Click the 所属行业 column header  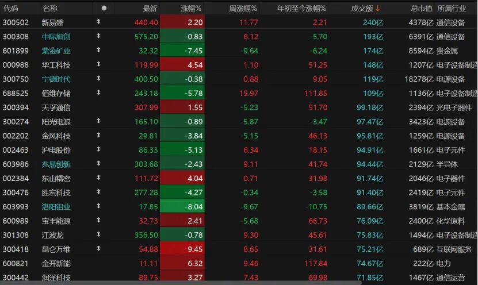point(455,8)
